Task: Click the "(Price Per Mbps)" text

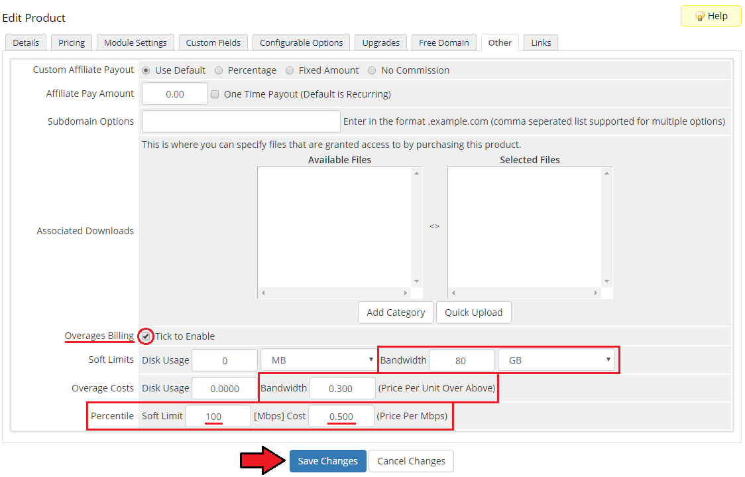Action: point(412,416)
